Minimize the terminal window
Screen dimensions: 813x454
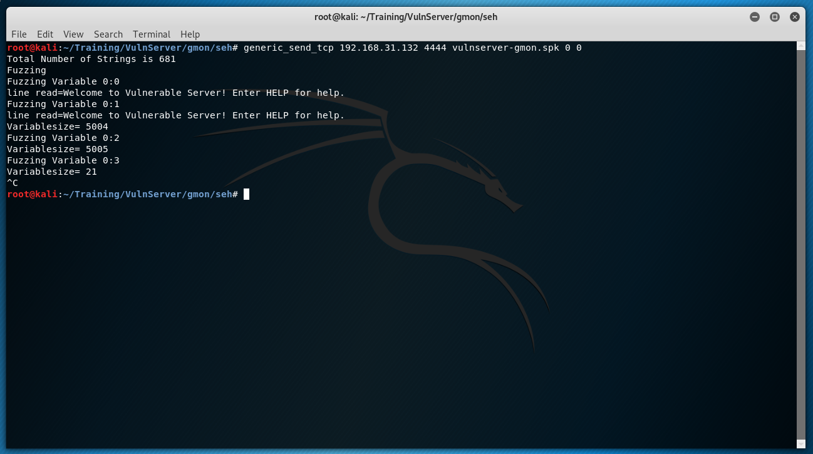click(755, 17)
